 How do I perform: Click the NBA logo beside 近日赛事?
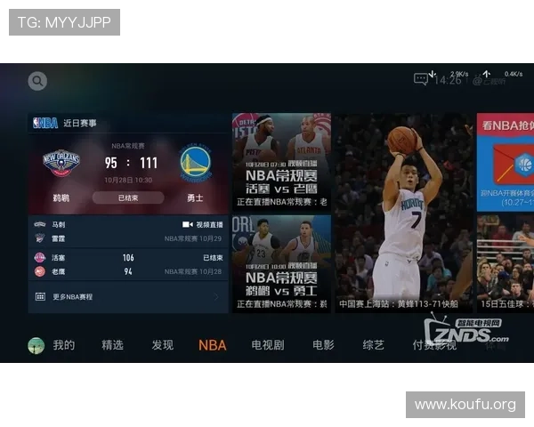[x=45, y=123]
